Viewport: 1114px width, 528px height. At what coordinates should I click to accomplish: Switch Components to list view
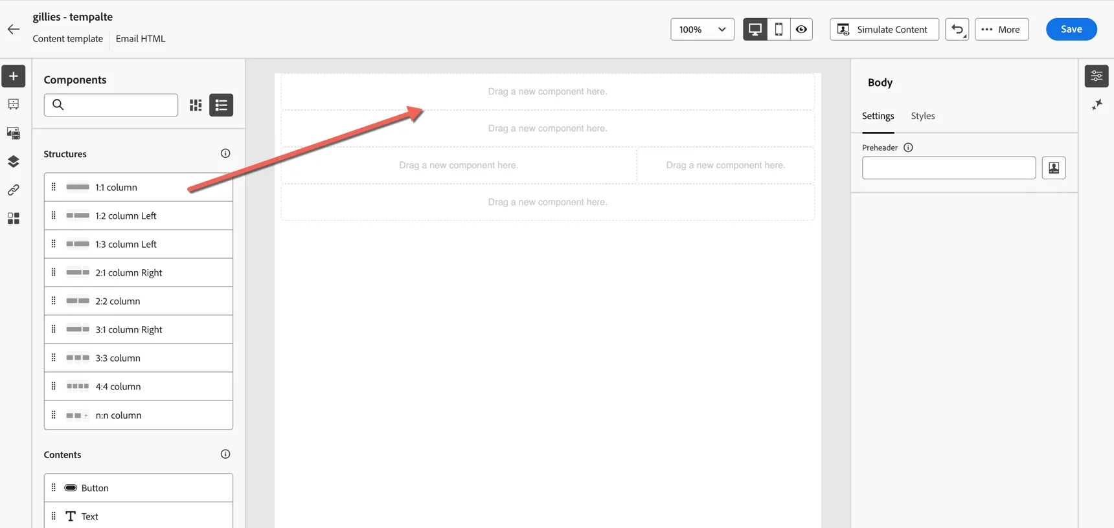click(x=222, y=105)
